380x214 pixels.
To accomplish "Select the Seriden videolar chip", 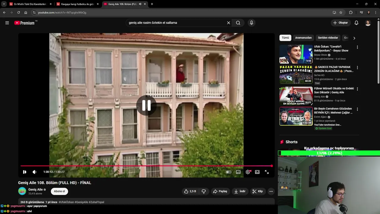I will 328,38.
